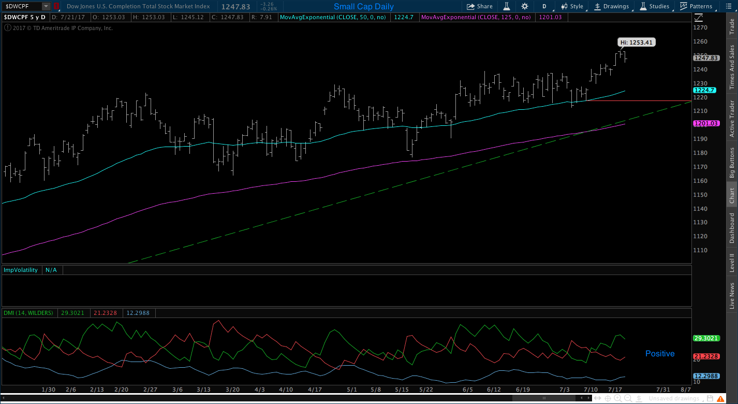Open the Active Trader side tab
Viewport: 738px width, 404px height.
click(732, 119)
